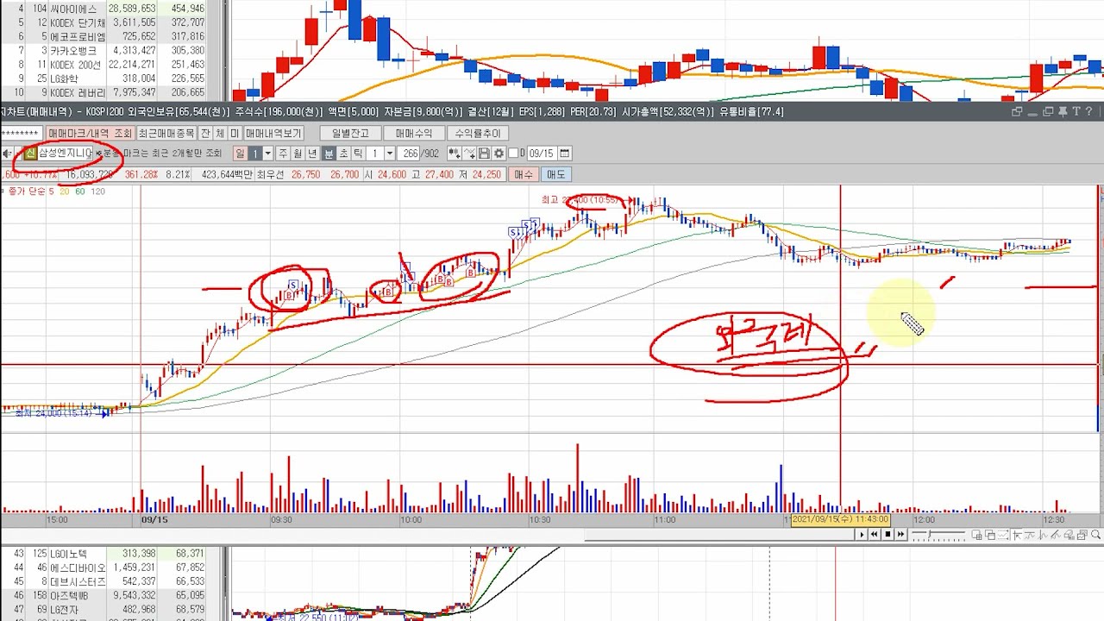
Task: Open the daily interval dropdown arrow
Action: coord(267,153)
